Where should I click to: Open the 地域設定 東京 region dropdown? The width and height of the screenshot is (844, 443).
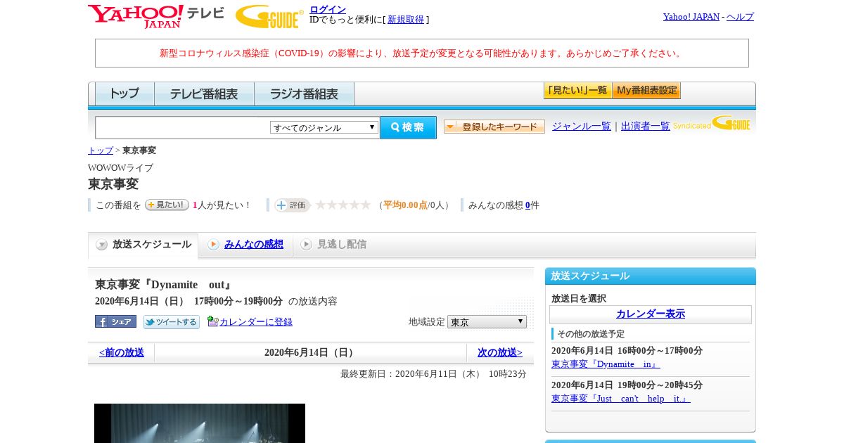click(487, 321)
